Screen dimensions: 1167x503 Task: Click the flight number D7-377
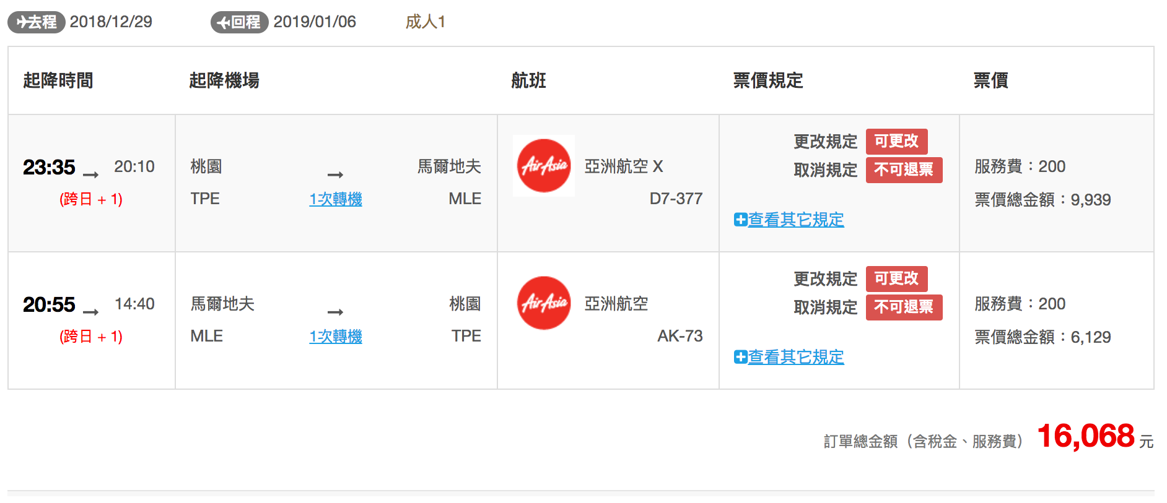point(676,199)
